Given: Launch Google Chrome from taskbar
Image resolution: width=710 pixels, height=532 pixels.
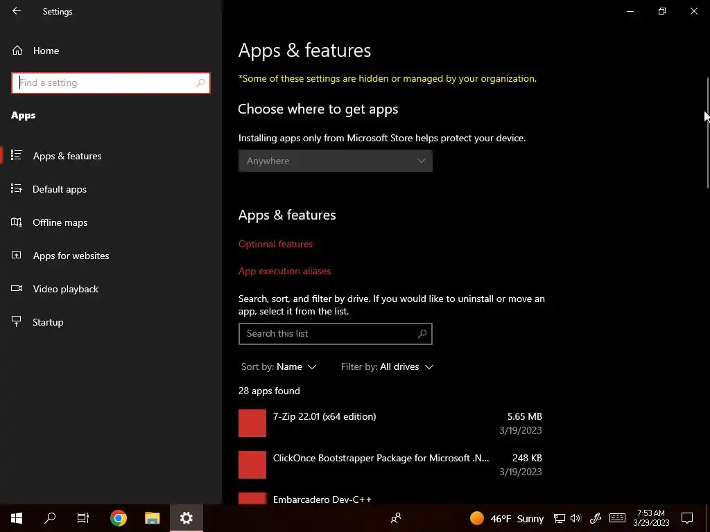Looking at the screenshot, I should point(118,518).
